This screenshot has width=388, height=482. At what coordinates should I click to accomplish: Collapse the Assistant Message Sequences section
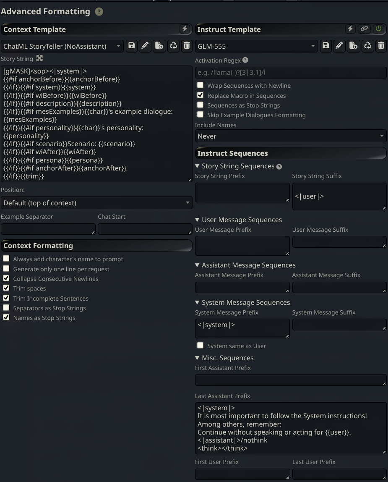(x=198, y=265)
